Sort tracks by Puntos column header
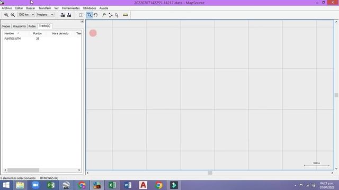The image size is (339, 190). [x=38, y=33]
